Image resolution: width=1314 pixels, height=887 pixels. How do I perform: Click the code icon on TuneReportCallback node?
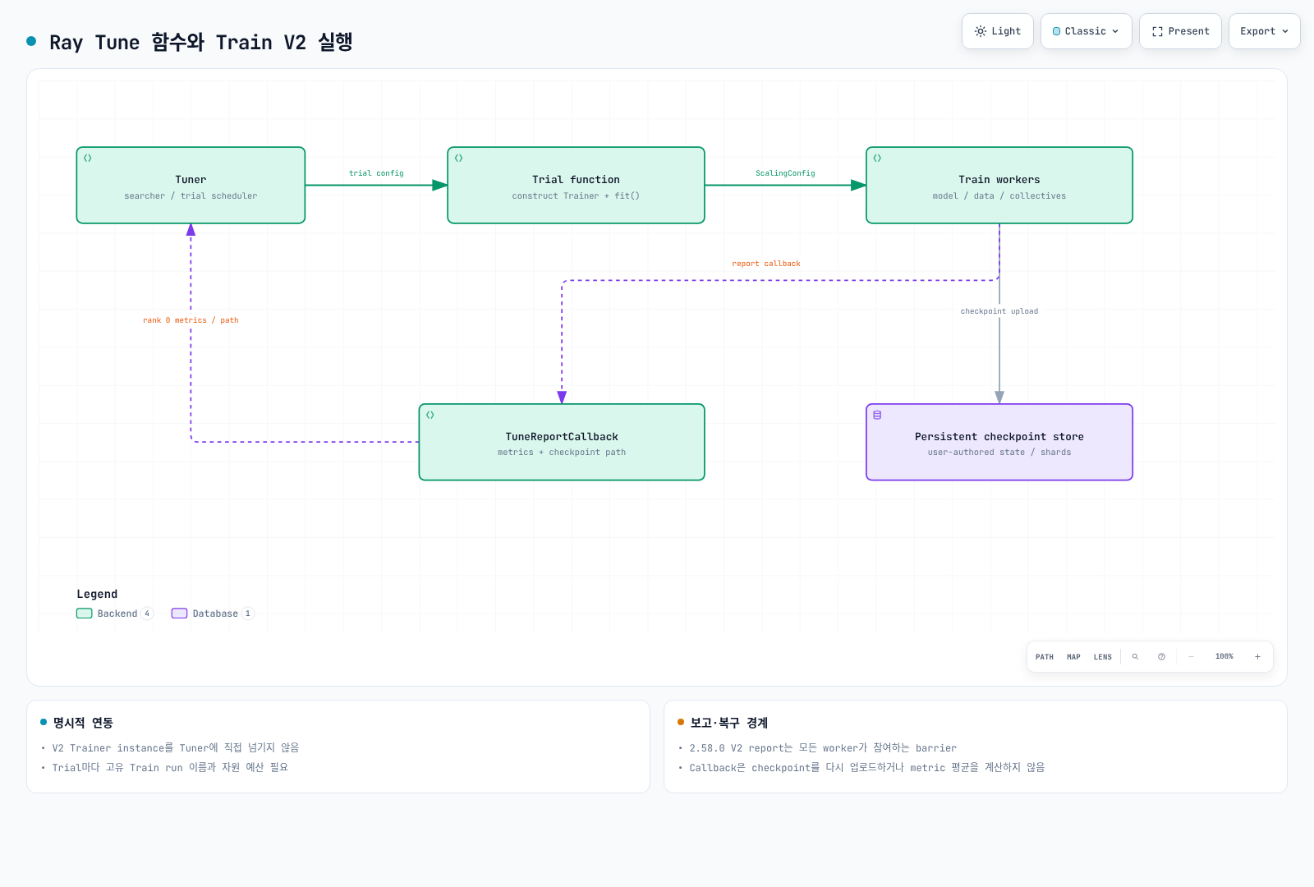point(430,415)
